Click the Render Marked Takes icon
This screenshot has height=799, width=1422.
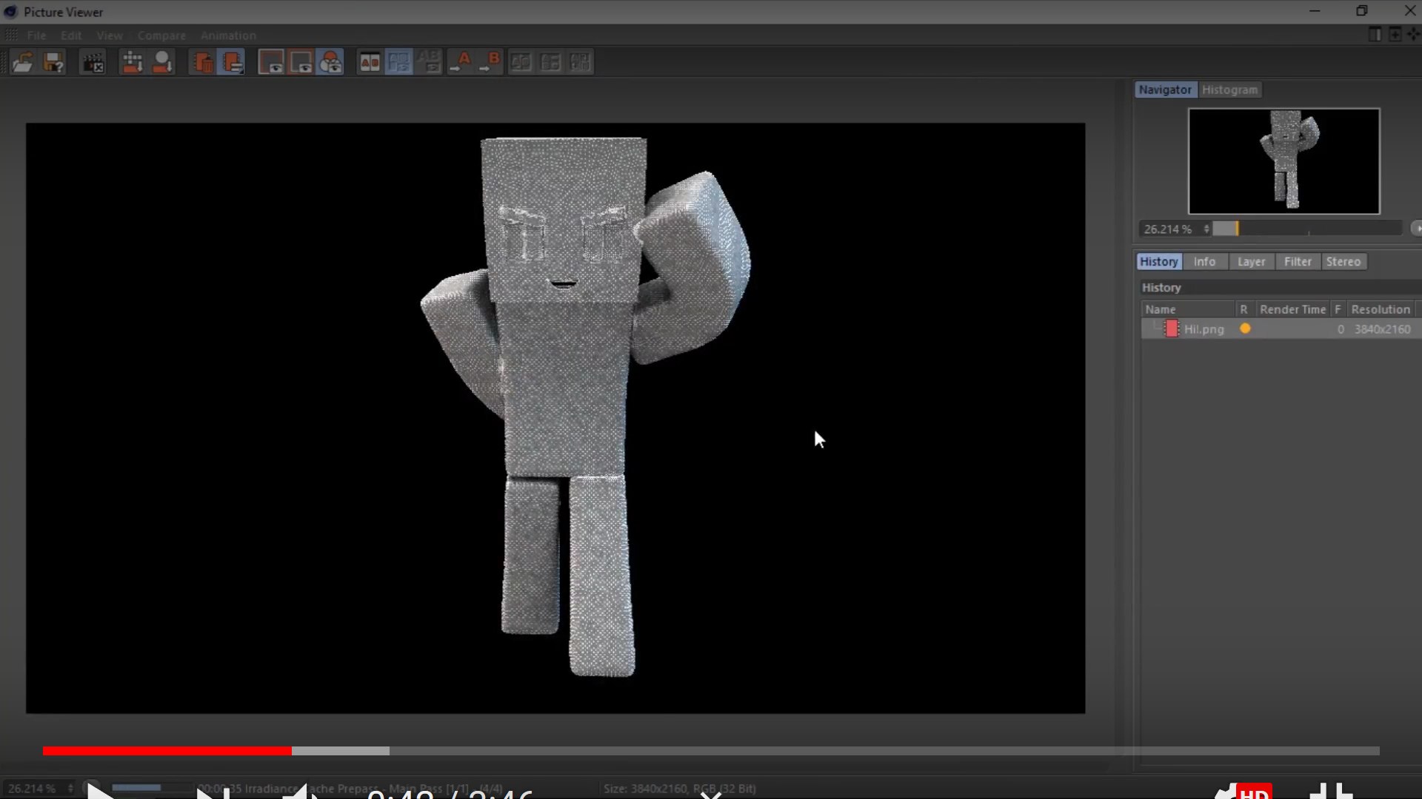(162, 62)
